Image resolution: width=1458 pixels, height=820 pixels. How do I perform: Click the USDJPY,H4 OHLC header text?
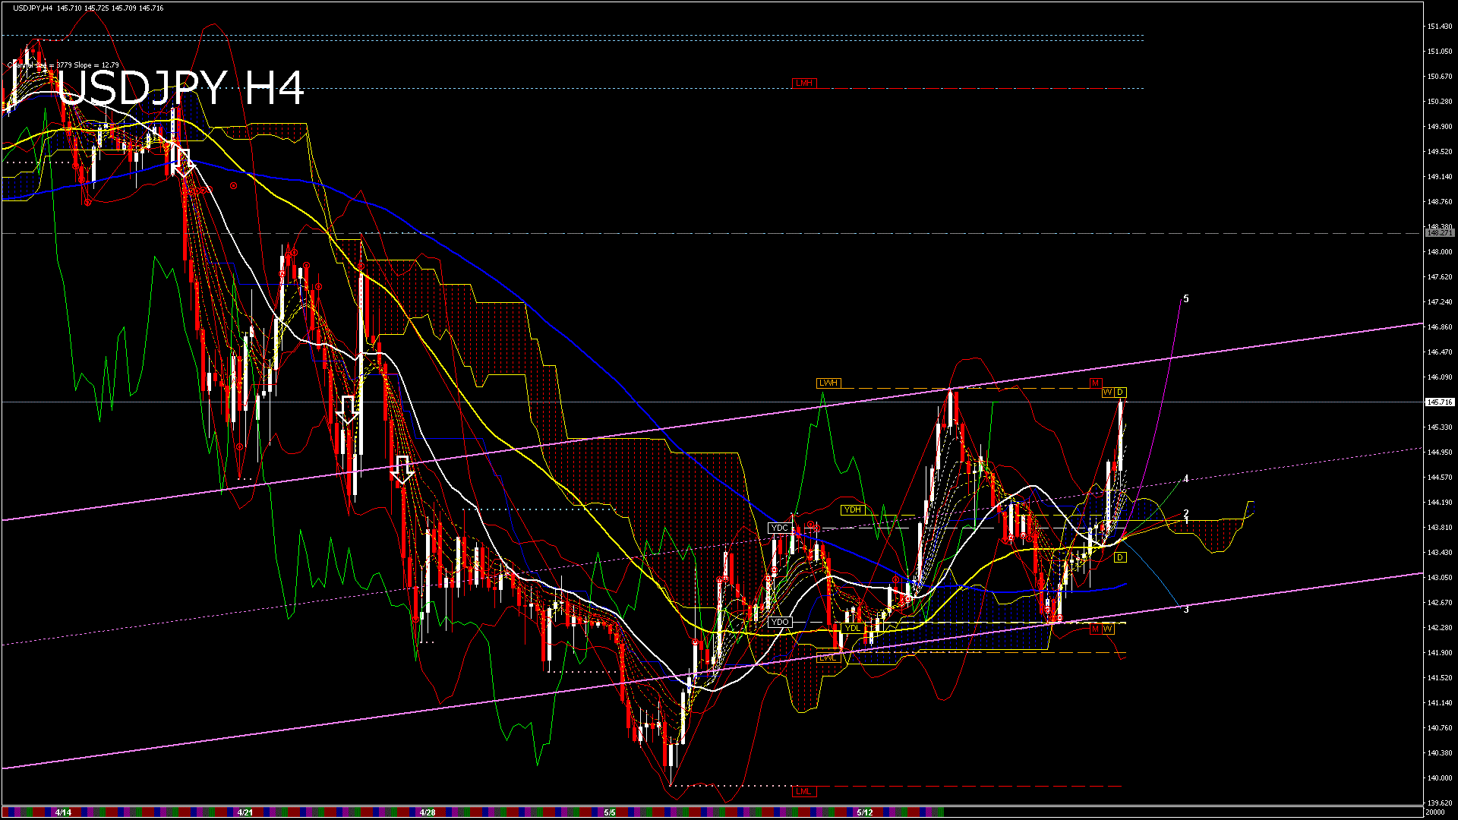coord(88,8)
